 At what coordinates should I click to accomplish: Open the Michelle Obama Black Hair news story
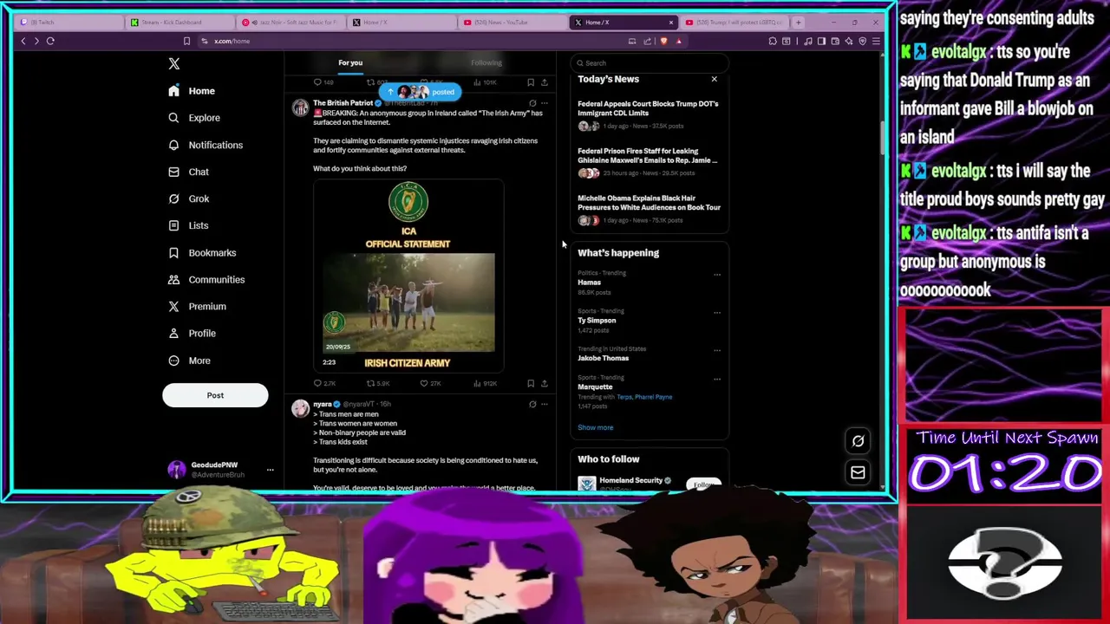[649, 203]
